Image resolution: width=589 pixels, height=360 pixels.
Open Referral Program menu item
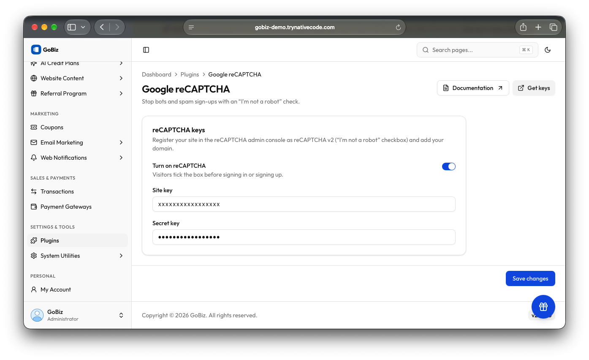pyautogui.click(x=77, y=93)
